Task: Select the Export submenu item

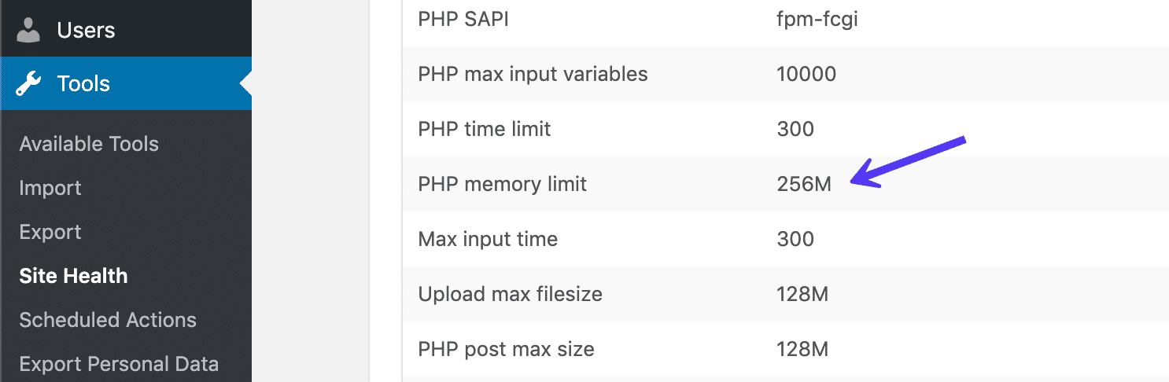Action: (50, 232)
